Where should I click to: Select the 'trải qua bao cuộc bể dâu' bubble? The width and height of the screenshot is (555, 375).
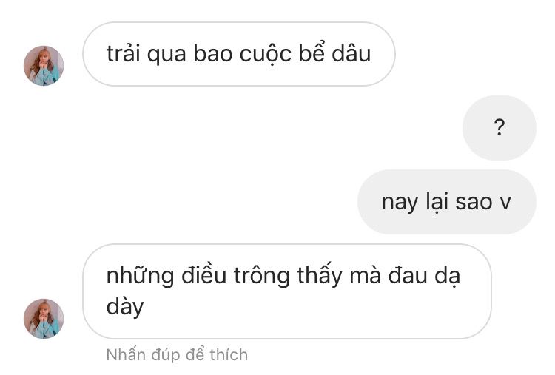239,54
